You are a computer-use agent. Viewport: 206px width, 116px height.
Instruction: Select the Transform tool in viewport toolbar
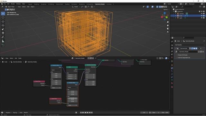click(3, 33)
